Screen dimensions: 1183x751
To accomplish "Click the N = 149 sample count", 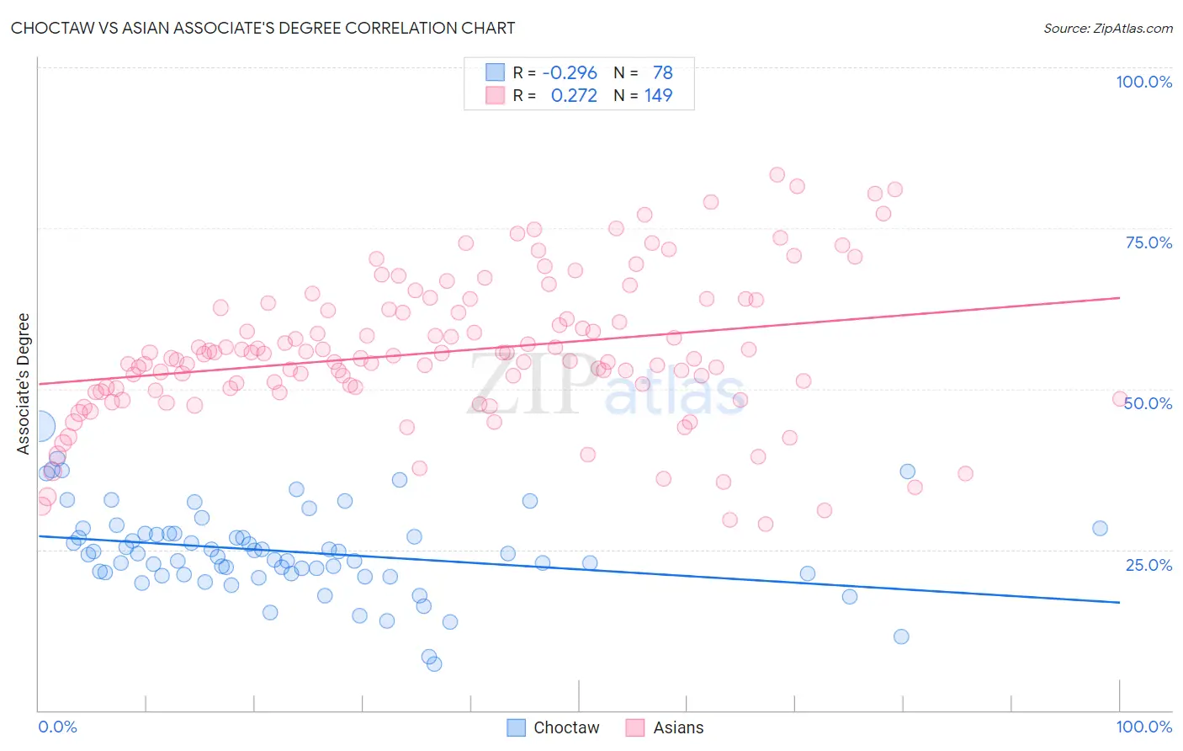I will (x=643, y=95).
